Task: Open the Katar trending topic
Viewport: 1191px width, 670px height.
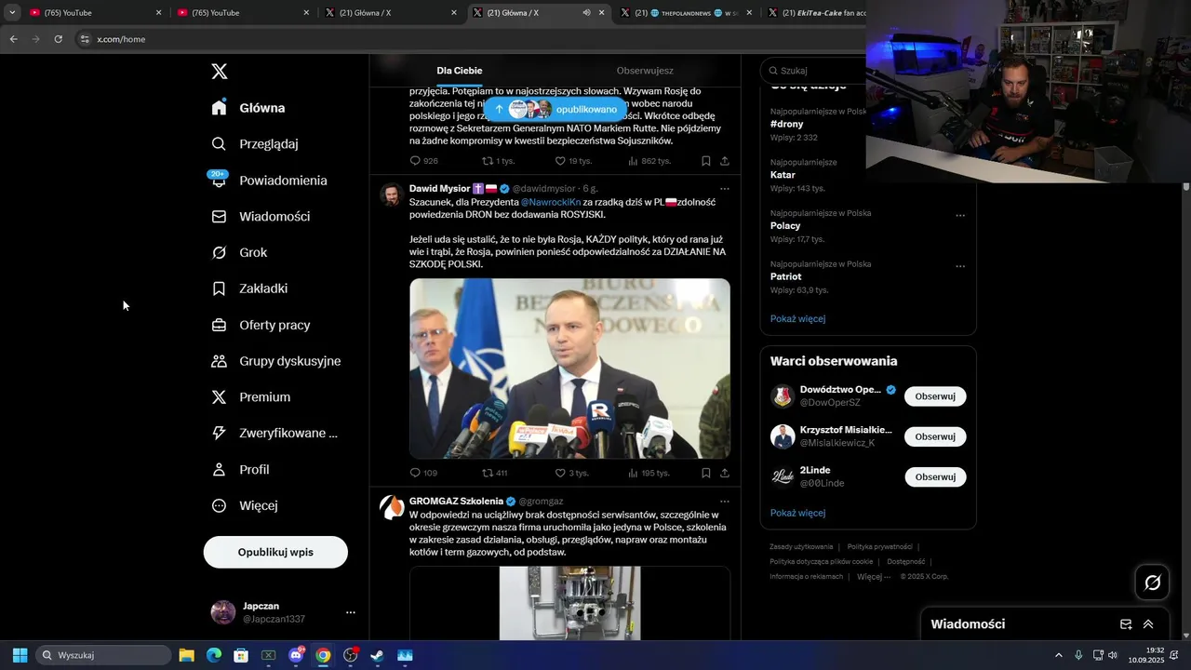Action: point(783,175)
